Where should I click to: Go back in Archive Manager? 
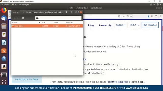click(14, 18)
